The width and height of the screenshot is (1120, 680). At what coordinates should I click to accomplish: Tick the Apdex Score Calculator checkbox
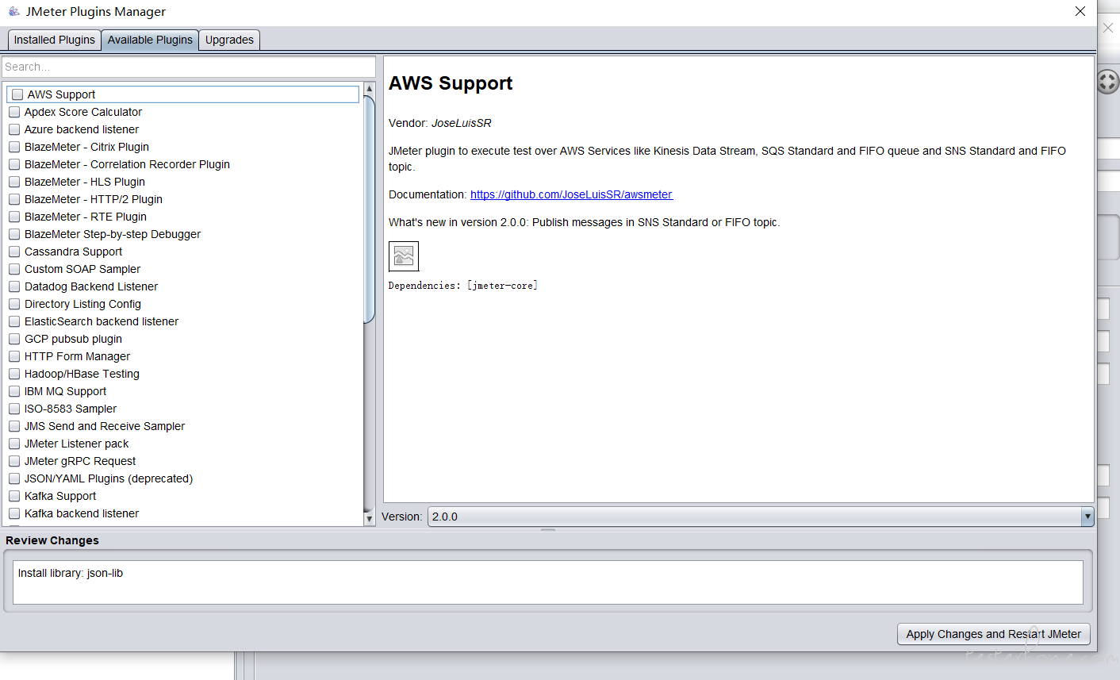point(14,112)
